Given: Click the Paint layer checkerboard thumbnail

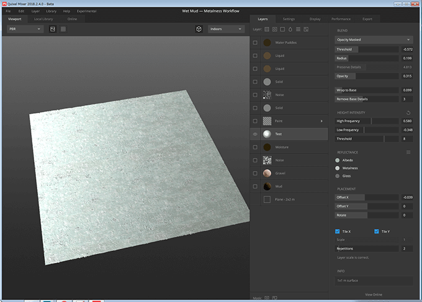Looking at the screenshot, I should click(267, 121).
